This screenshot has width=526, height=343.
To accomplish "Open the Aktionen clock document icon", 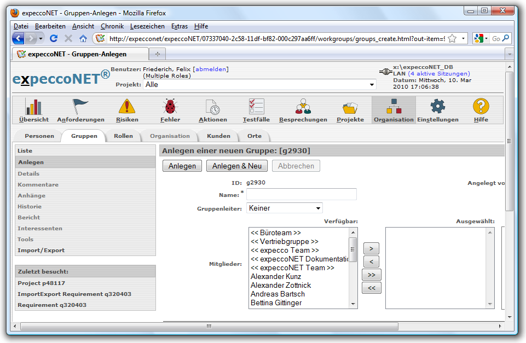I will 212,107.
